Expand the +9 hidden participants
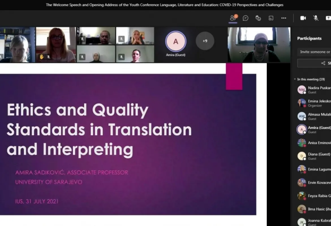Viewport: 331px width, 226px height. point(205,41)
